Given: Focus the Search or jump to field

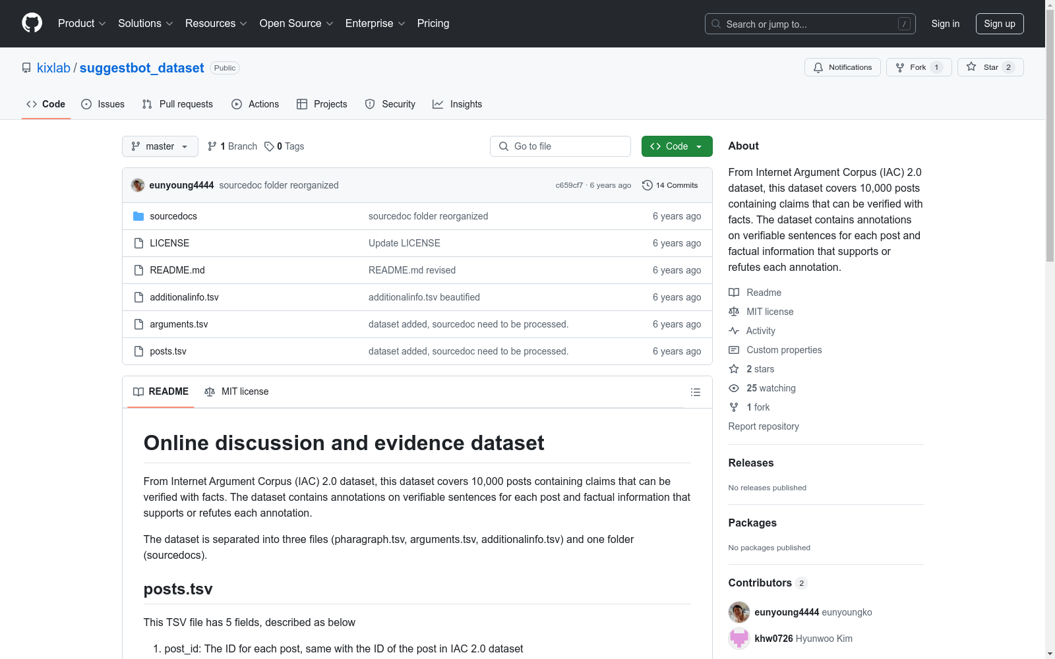Looking at the screenshot, I should coord(810,24).
